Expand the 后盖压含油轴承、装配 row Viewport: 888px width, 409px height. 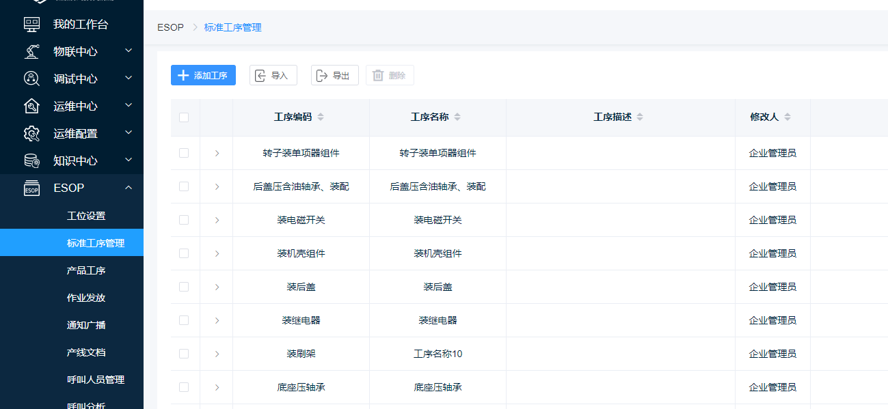[x=217, y=186]
